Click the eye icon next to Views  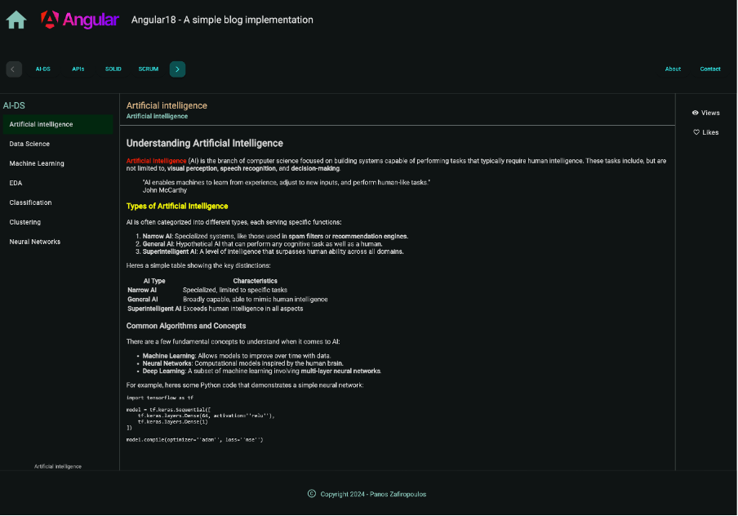coord(696,113)
